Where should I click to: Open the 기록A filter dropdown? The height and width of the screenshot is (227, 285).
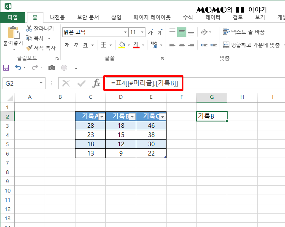pyautogui.click(x=102, y=117)
